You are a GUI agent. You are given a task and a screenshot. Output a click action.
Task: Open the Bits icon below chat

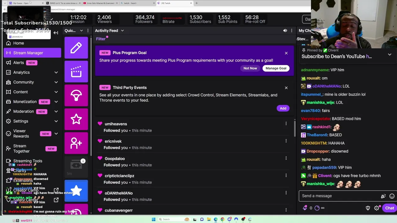tap(305, 208)
